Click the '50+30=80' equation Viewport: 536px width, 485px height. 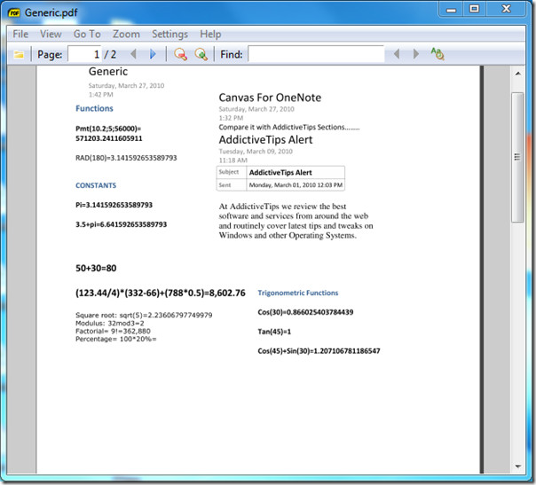[96, 268]
